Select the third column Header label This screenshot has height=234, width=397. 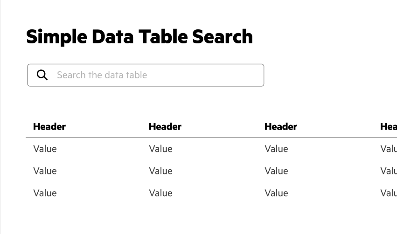pyautogui.click(x=281, y=127)
